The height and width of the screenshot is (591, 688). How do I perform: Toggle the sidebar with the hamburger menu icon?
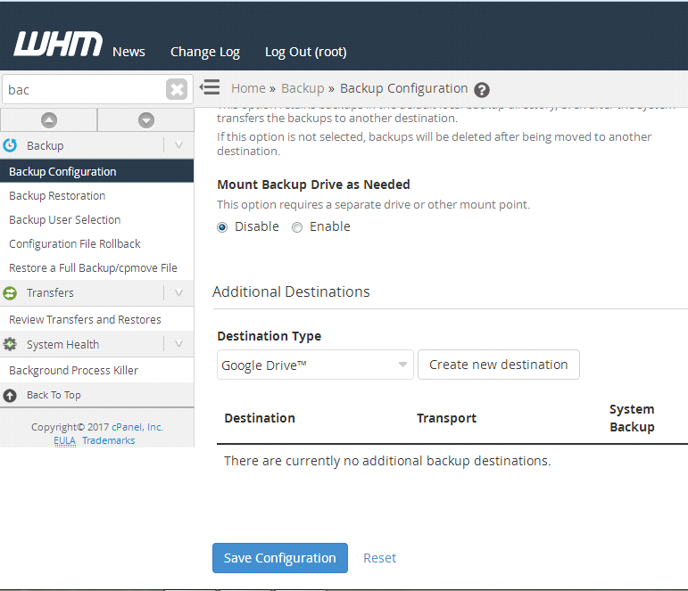tap(210, 87)
